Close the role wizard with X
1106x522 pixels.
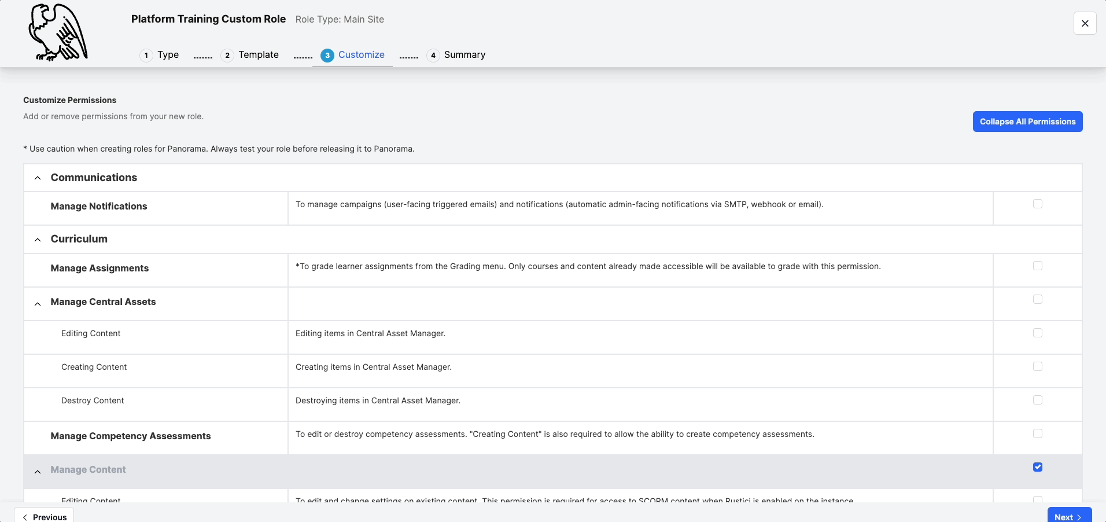click(1085, 23)
